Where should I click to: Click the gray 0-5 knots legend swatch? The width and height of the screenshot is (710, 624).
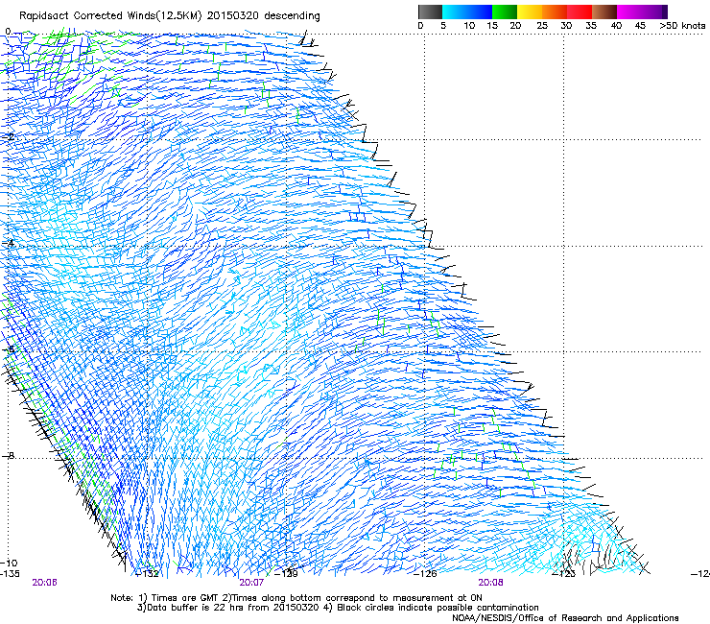tap(430, 12)
